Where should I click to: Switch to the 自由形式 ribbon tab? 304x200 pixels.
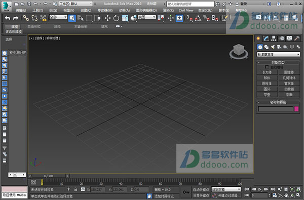pos(34,26)
